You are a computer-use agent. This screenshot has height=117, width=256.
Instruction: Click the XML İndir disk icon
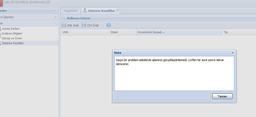click(x=64, y=25)
